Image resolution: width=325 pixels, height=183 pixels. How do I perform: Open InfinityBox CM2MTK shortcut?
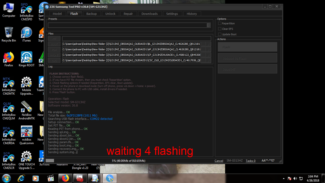click(x=9, y=84)
